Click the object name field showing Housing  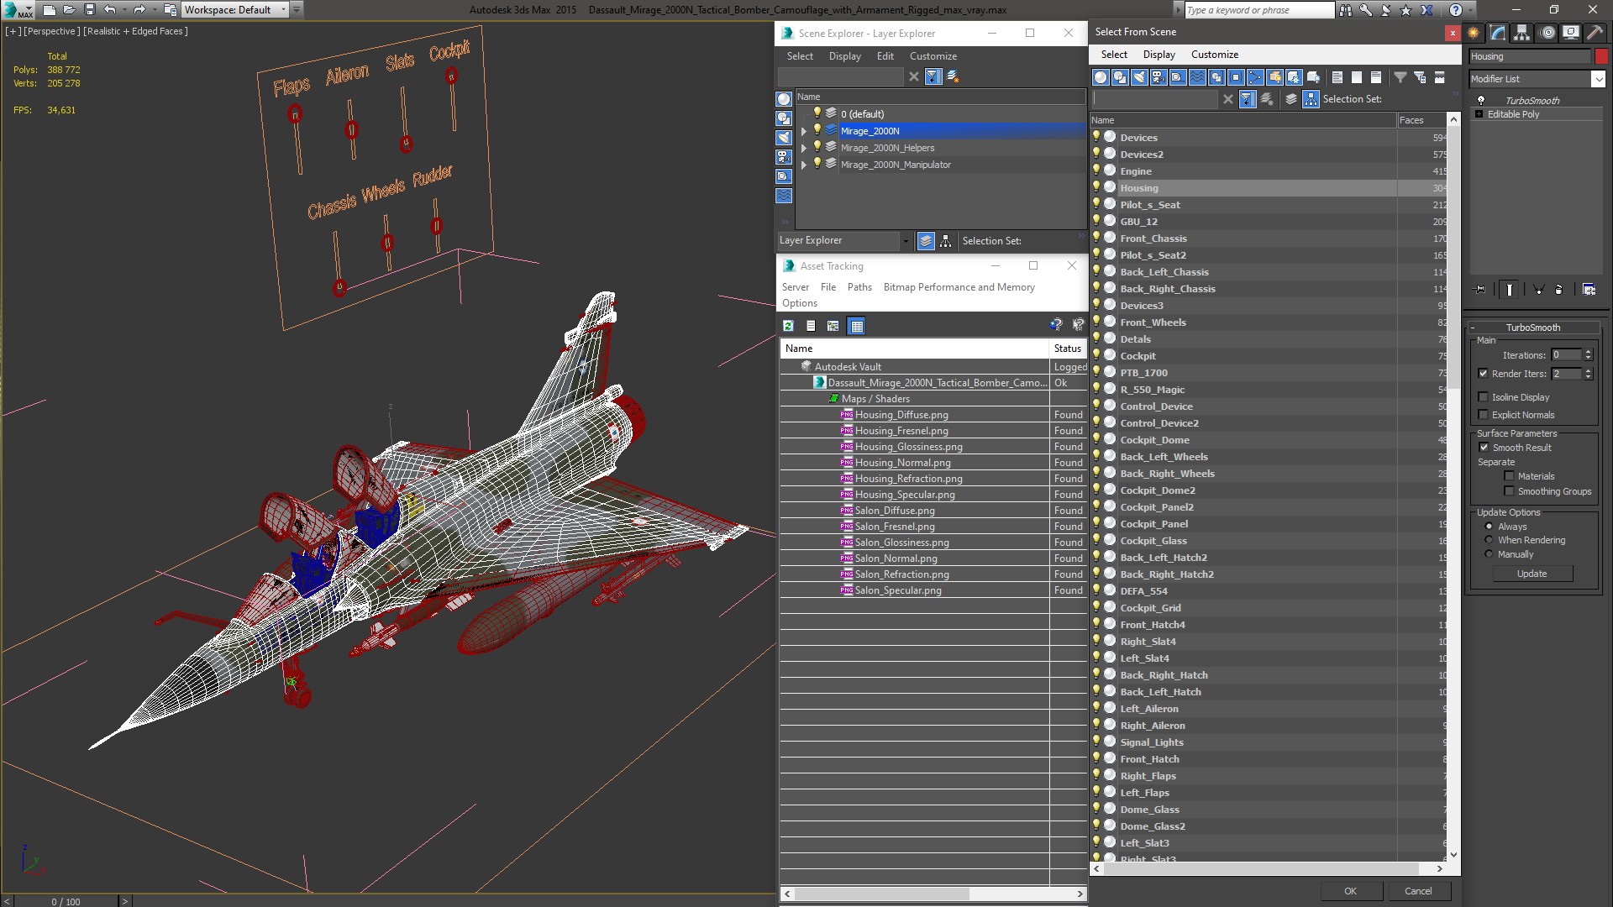click(1529, 56)
